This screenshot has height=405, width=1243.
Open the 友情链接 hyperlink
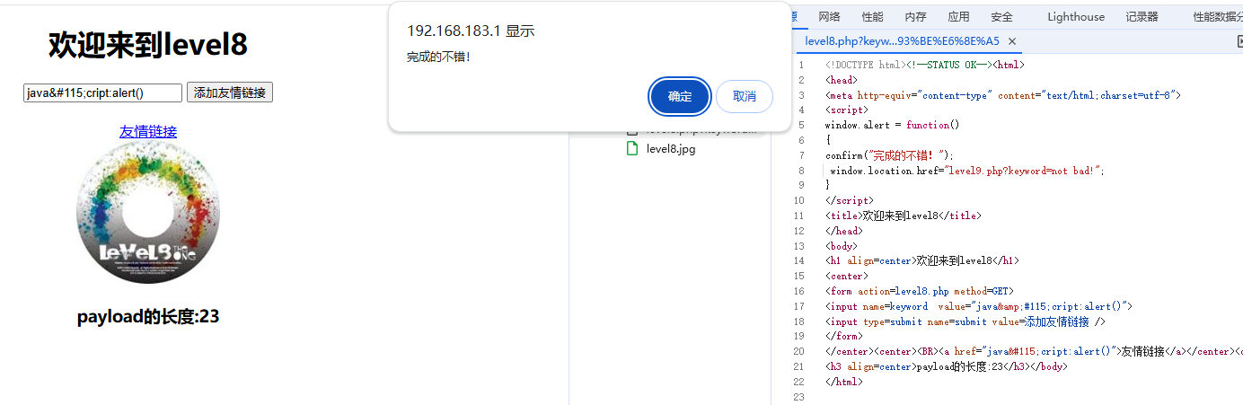click(x=148, y=132)
